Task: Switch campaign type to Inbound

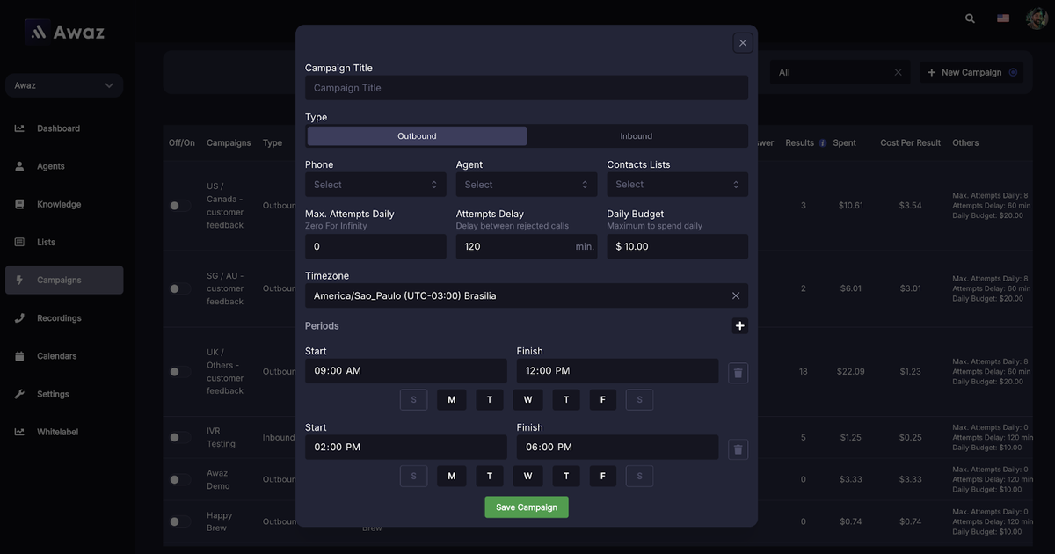Action: click(x=636, y=136)
